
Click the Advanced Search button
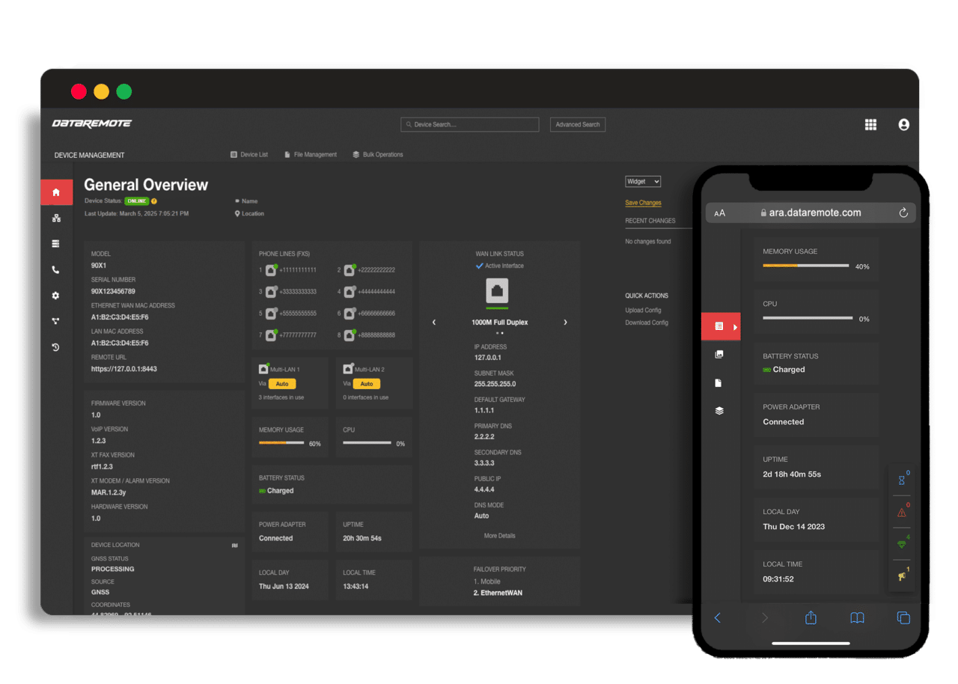point(577,125)
